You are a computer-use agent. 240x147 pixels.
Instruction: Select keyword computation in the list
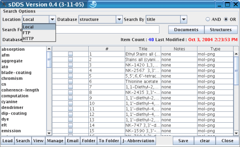point(15,96)
